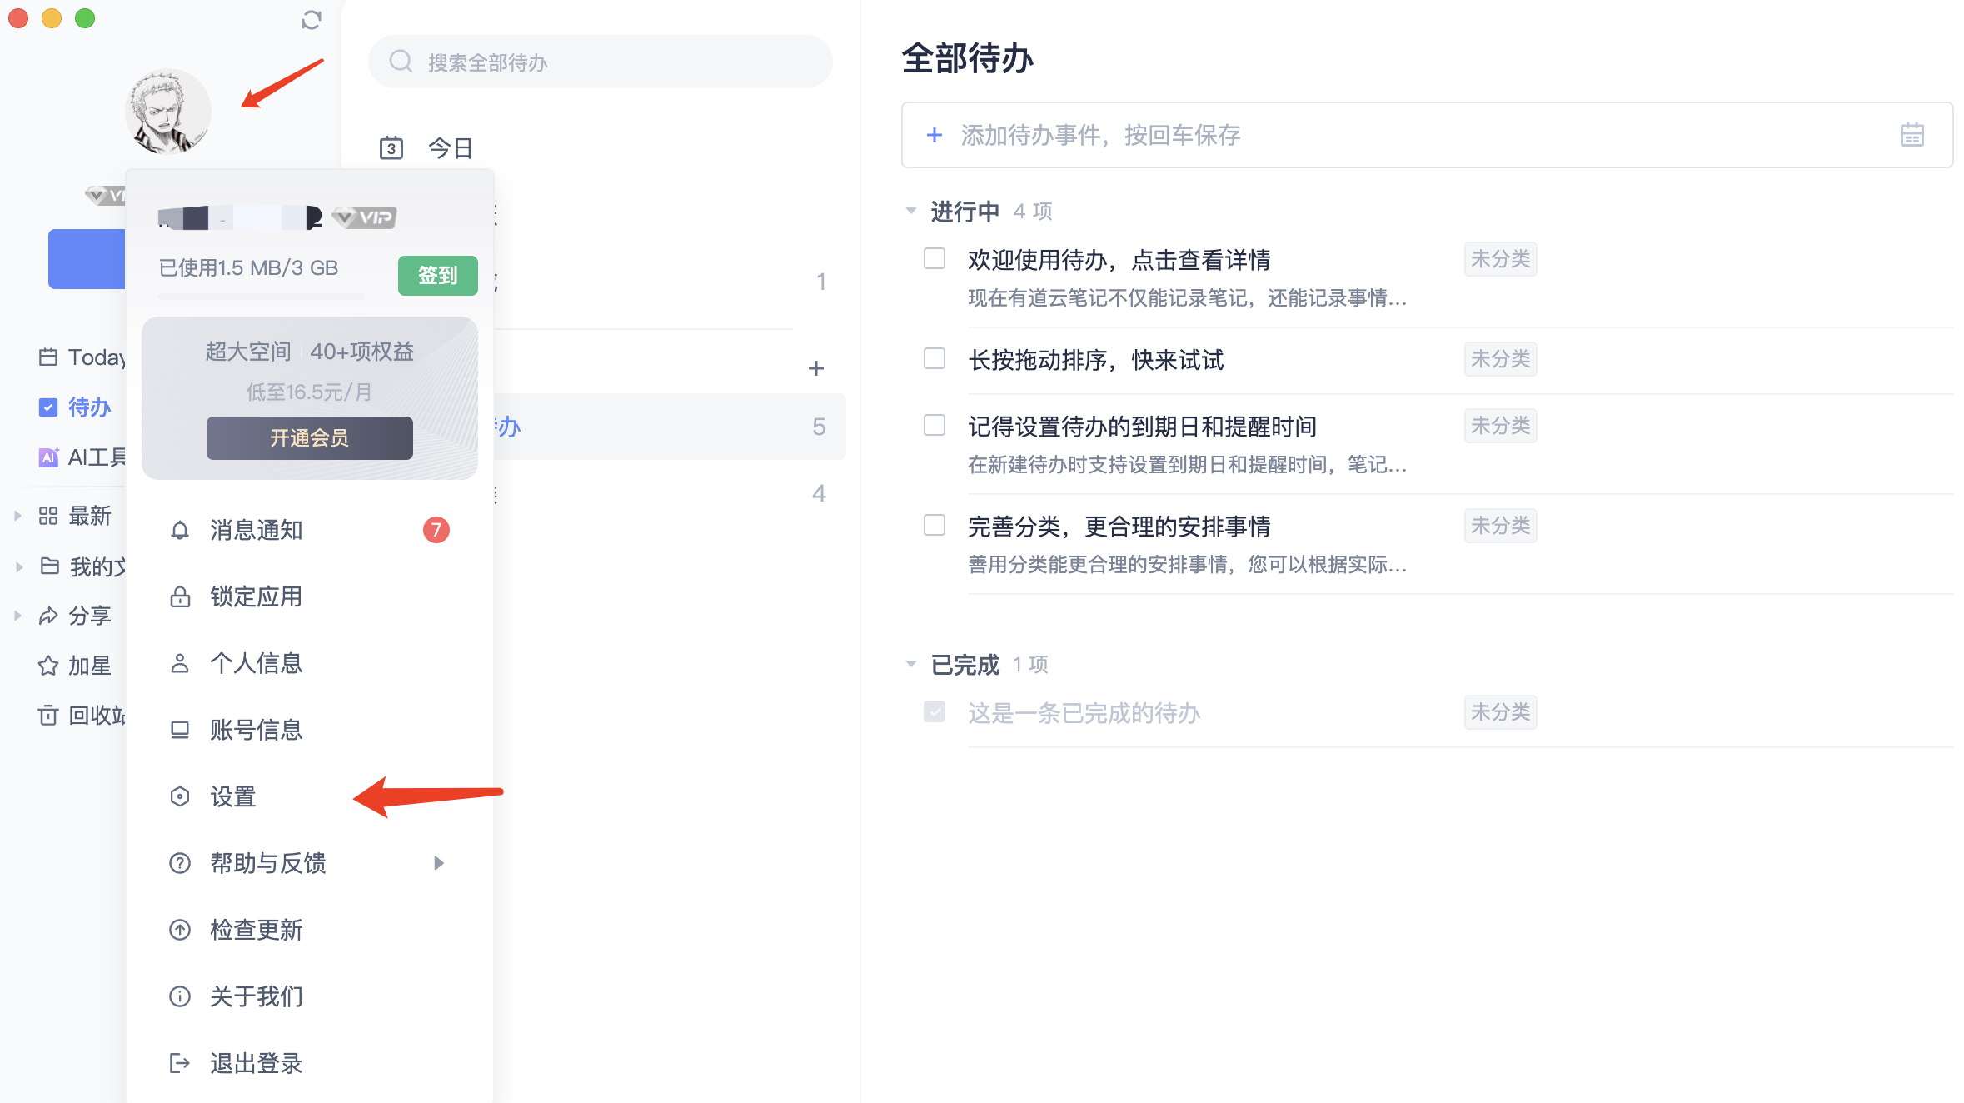The height and width of the screenshot is (1103, 1964).
Task: Expand the 分享 sidebar arrow
Action: point(17,616)
